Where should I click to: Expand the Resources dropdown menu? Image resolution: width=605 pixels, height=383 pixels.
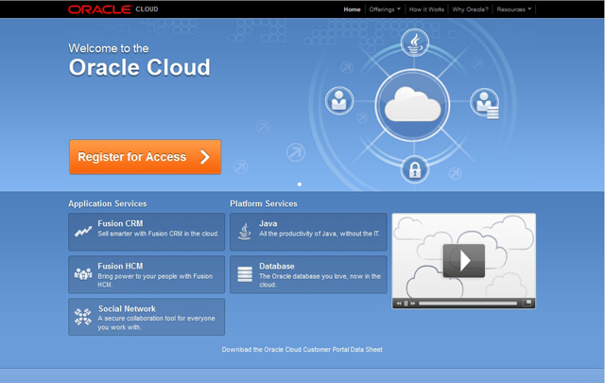click(514, 9)
